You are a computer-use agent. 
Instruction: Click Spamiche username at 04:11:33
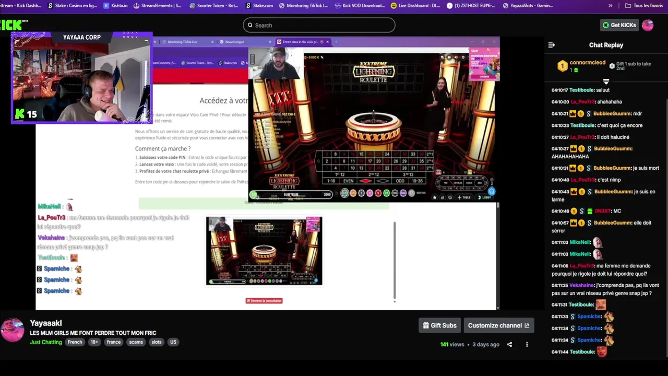(x=589, y=316)
